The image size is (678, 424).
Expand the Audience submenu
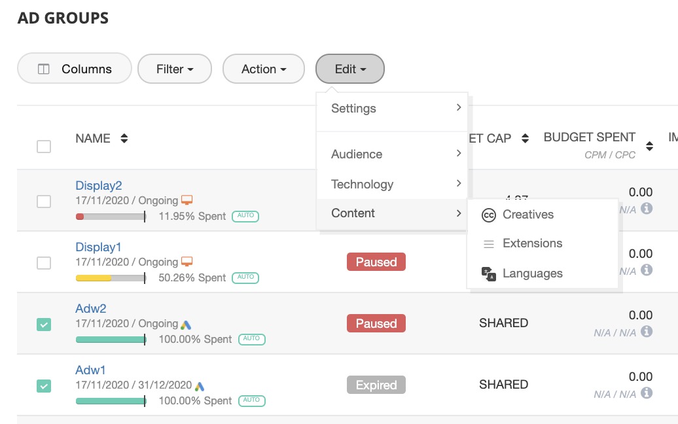point(392,154)
